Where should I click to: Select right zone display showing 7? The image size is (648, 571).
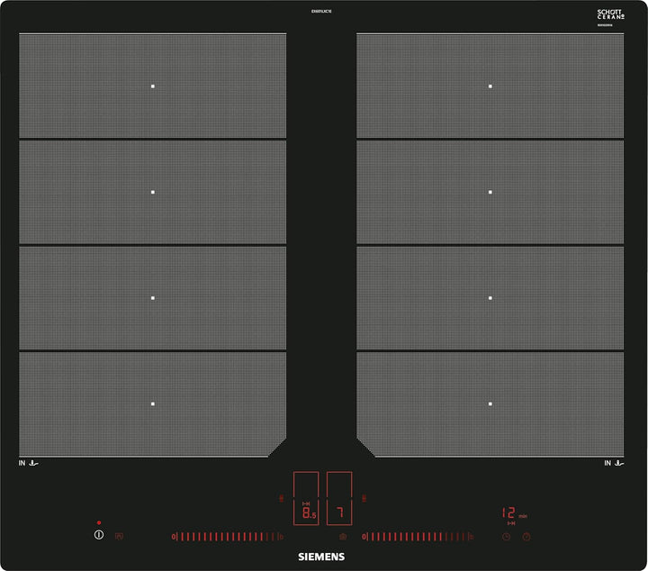(339, 512)
